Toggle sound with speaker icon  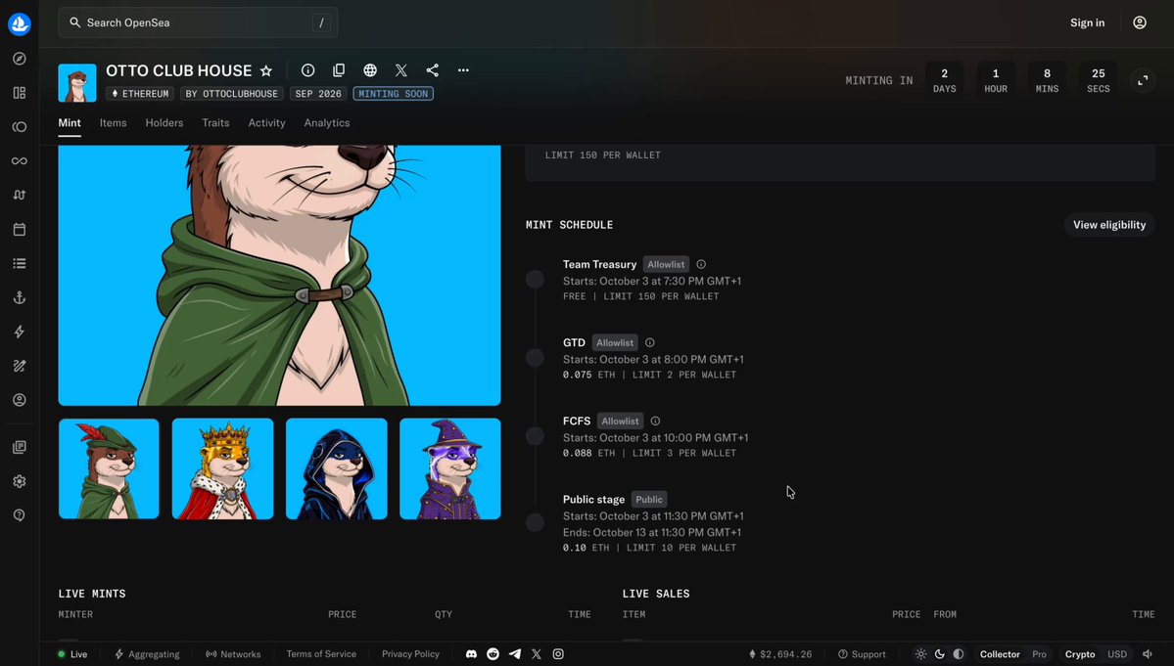(1147, 654)
